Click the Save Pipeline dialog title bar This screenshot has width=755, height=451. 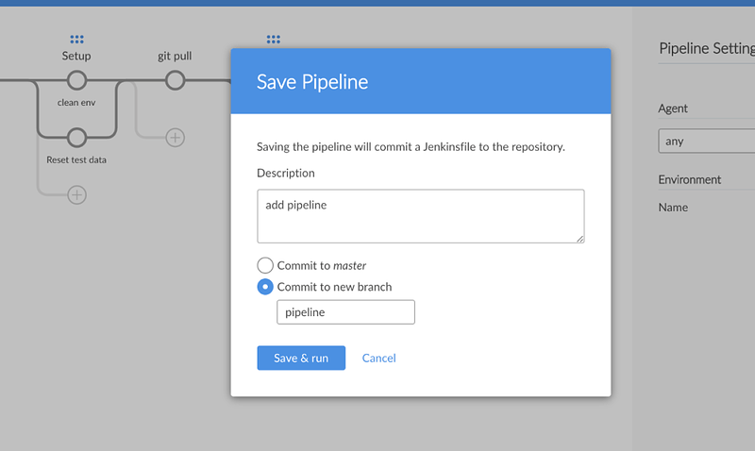[x=421, y=81]
